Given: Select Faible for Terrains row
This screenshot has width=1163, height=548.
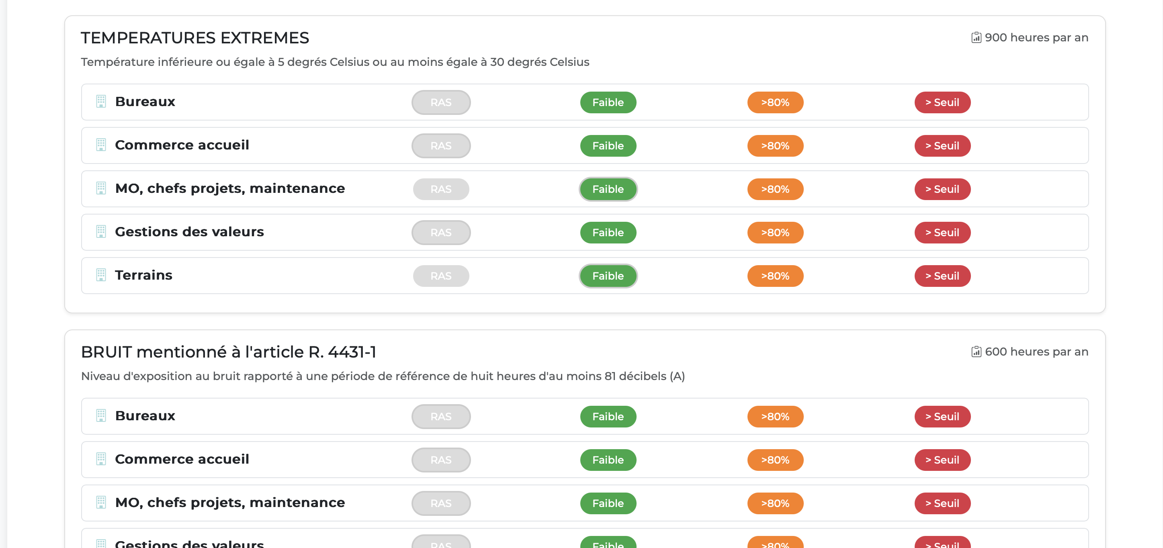Looking at the screenshot, I should click(608, 276).
